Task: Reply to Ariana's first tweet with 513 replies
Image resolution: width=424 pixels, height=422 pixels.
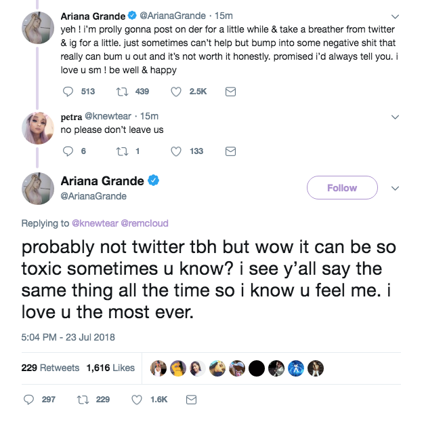Action: tap(68, 92)
